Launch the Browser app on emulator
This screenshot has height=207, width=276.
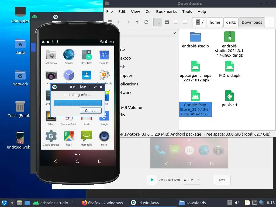69,57
